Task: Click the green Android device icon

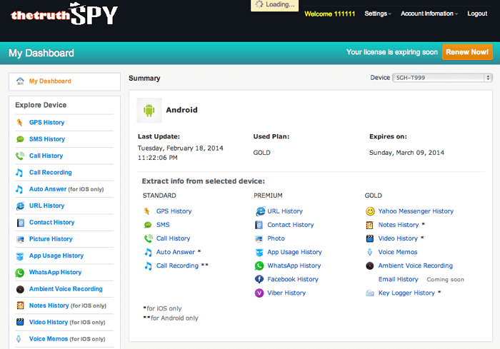Action: point(149,110)
